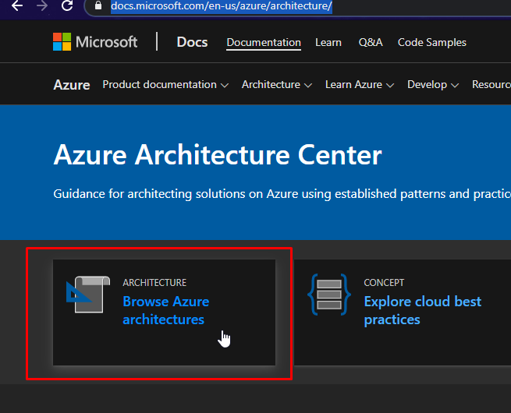This screenshot has height=413, width=511.
Task: Click the blueprint icon on the Architecture card
Action: coord(84,295)
